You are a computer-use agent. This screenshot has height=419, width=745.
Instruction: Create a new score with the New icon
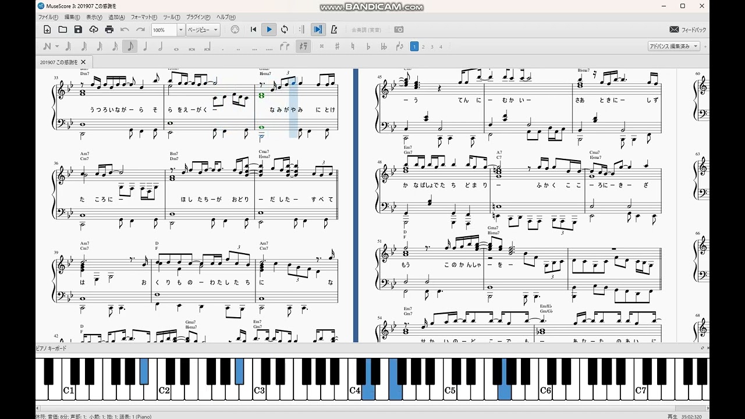pos(47,30)
